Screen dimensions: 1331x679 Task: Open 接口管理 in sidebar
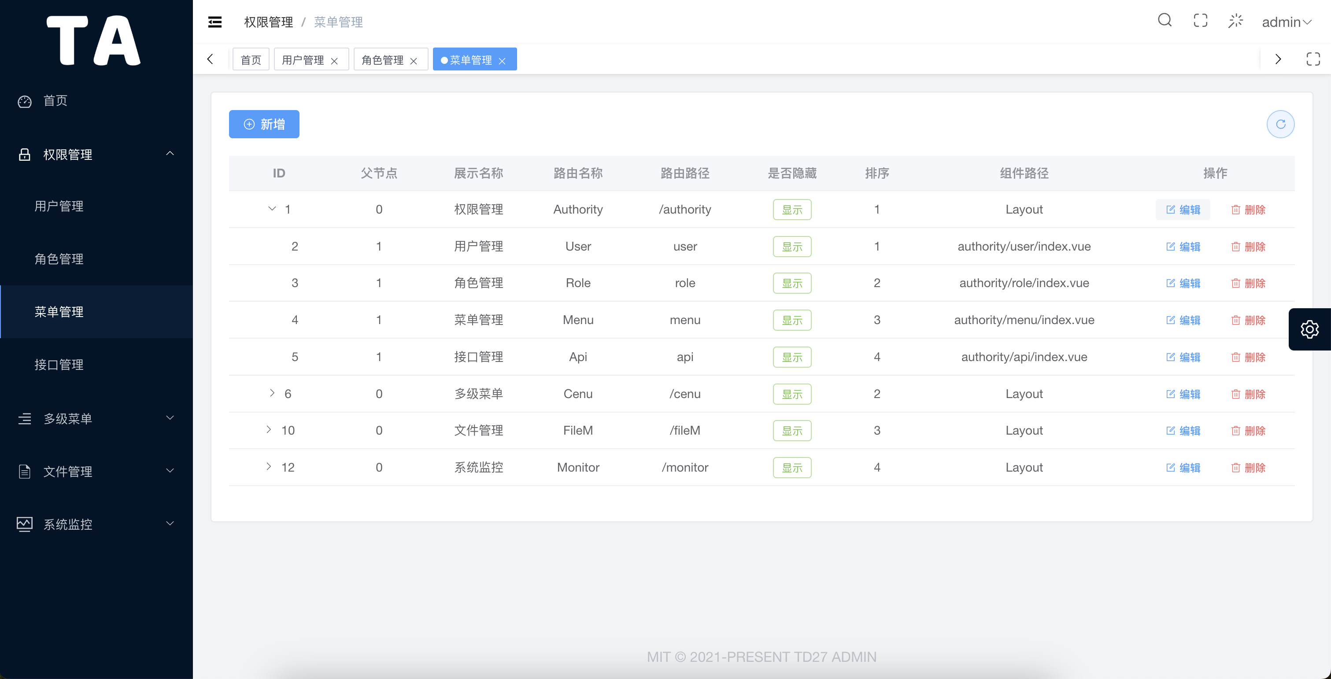pyautogui.click(x=59, y=365)
